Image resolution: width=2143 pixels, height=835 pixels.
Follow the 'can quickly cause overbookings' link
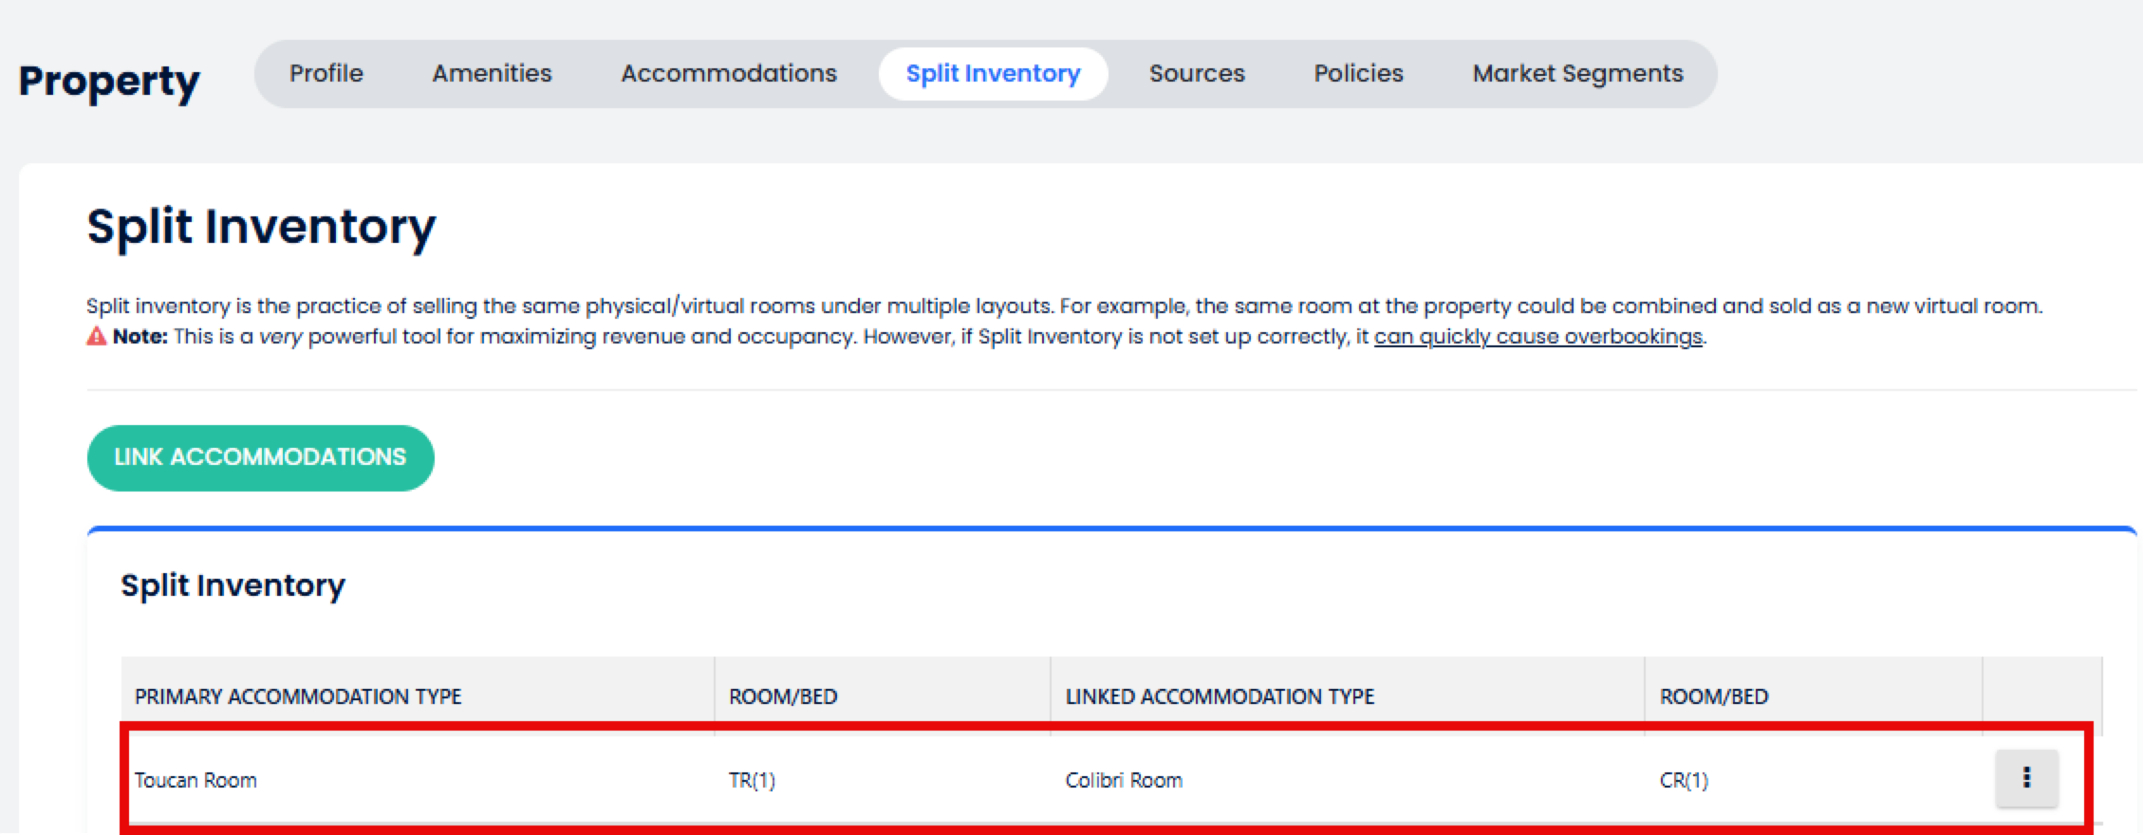(x=1537, y=337)
